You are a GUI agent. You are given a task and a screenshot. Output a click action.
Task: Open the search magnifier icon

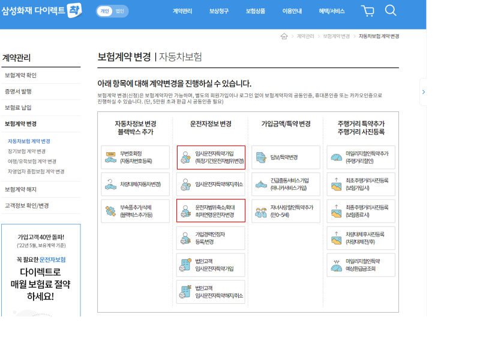(391, 10)
